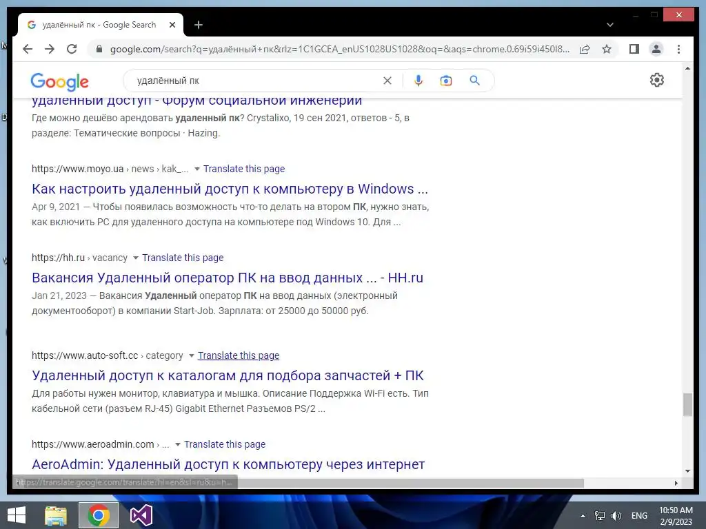Viewport: 706px width, 529px height.
Task: Go back to the previous page
Action: coord(28,49)
